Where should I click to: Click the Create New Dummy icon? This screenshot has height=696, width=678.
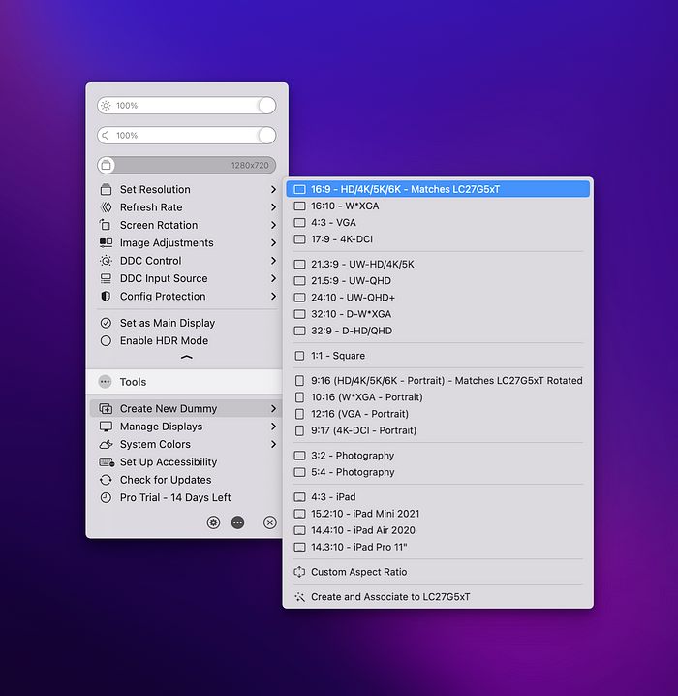(106, 408)
